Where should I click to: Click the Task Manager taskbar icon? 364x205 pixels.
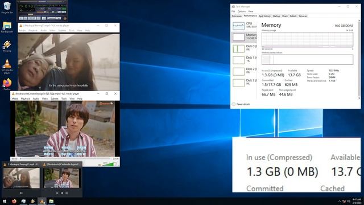tap(23, 201)
